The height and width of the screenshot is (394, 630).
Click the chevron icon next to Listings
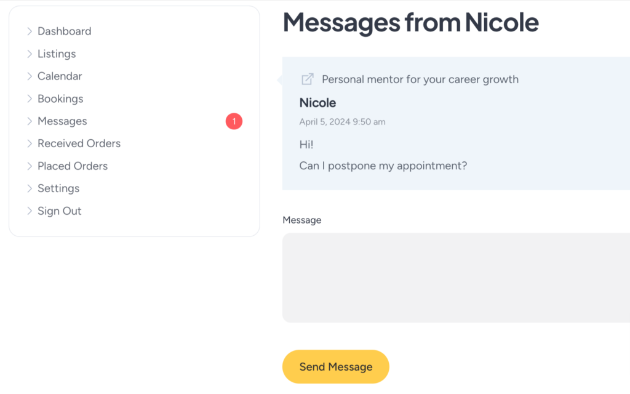click(30, 54)
